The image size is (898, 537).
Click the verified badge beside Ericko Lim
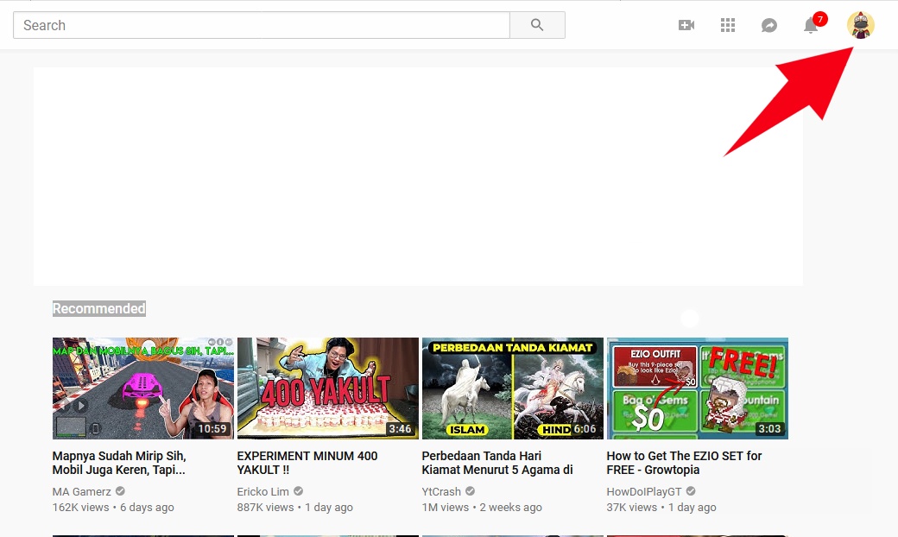coord(299,491)
